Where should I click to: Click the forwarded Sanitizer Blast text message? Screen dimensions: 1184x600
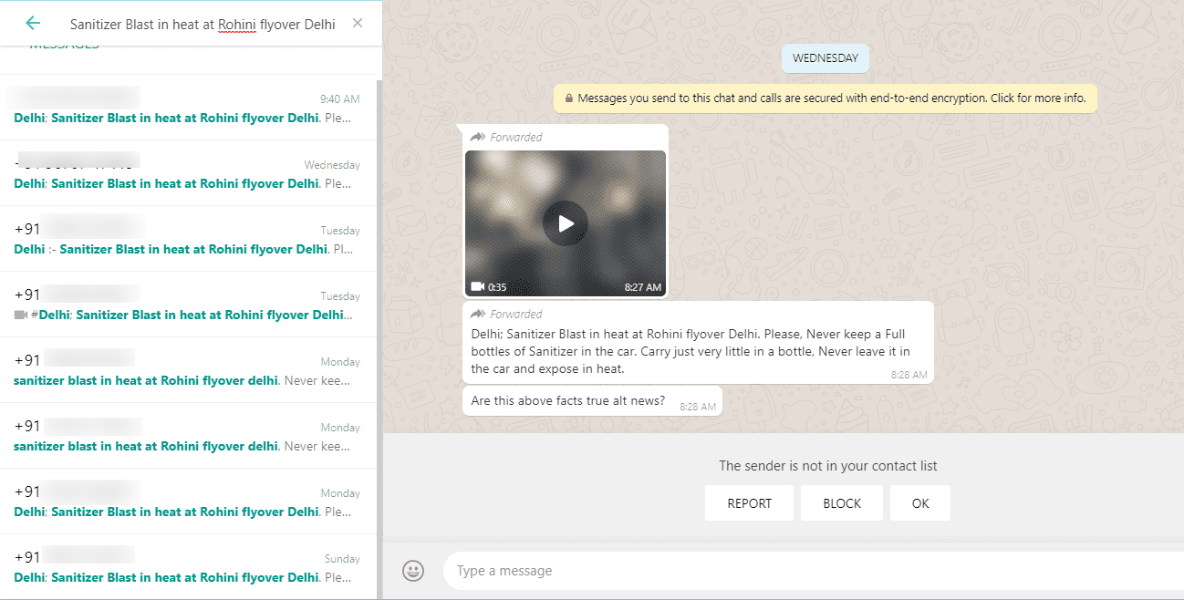click(x=698, y=342)
